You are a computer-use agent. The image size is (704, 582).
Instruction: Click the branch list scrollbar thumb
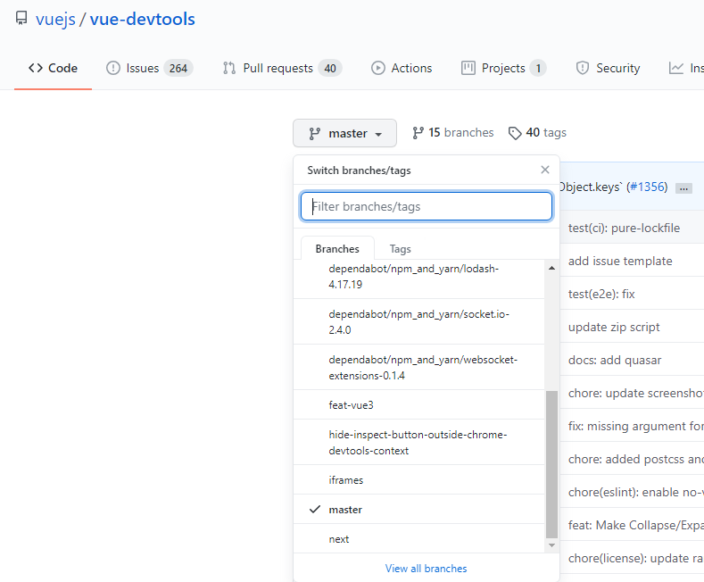click(551, 464)
